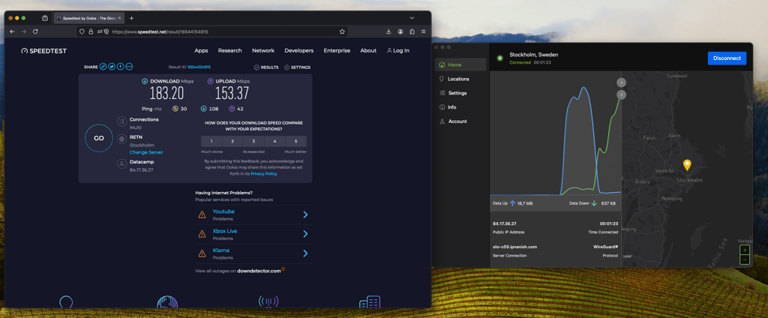Click the shield tracking protection icon
768x318 pixels.
tap(82, 31)
